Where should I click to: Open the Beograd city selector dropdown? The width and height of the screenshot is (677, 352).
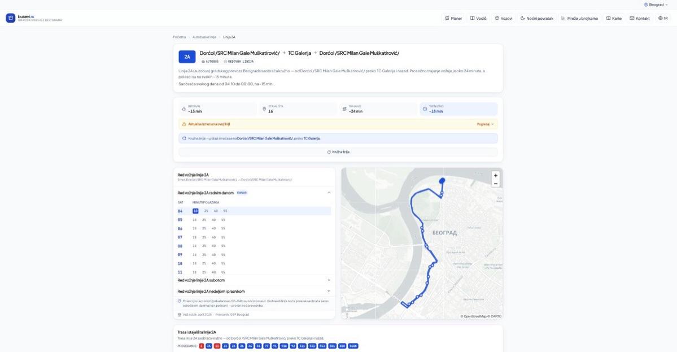tap(656, 5)
